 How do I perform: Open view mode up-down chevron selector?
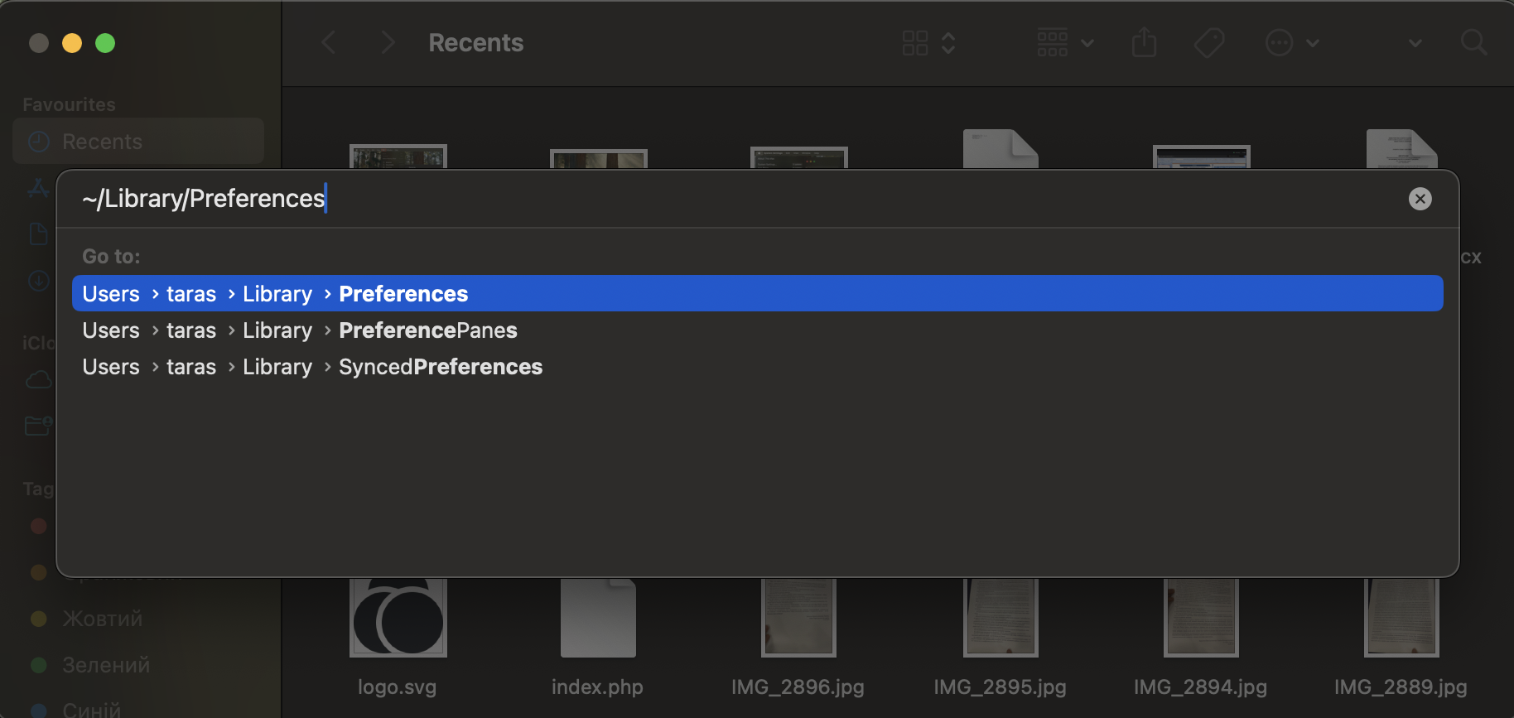(948, 42)
